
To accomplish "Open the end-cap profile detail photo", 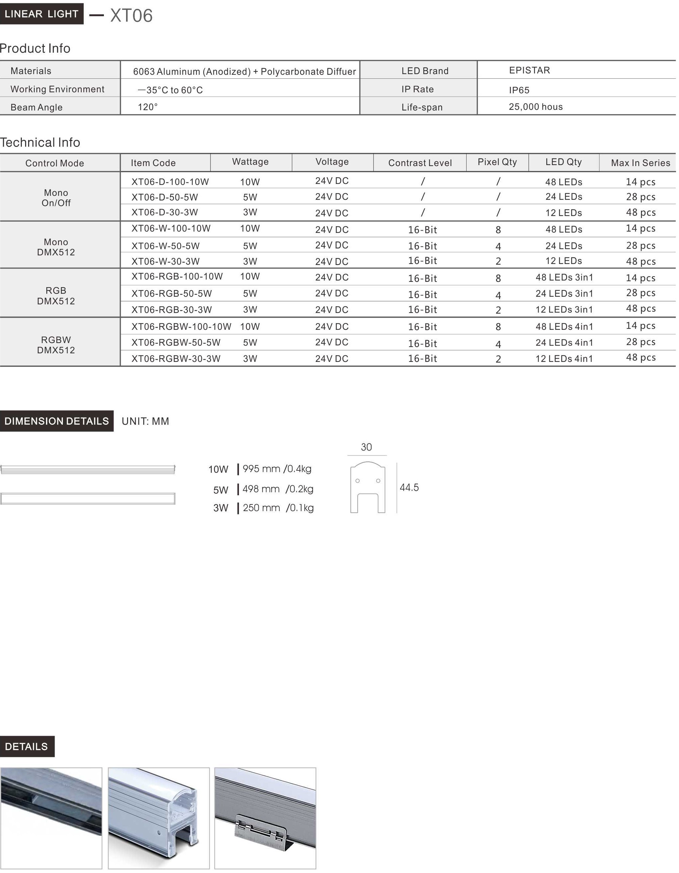I will coord(159,818).
